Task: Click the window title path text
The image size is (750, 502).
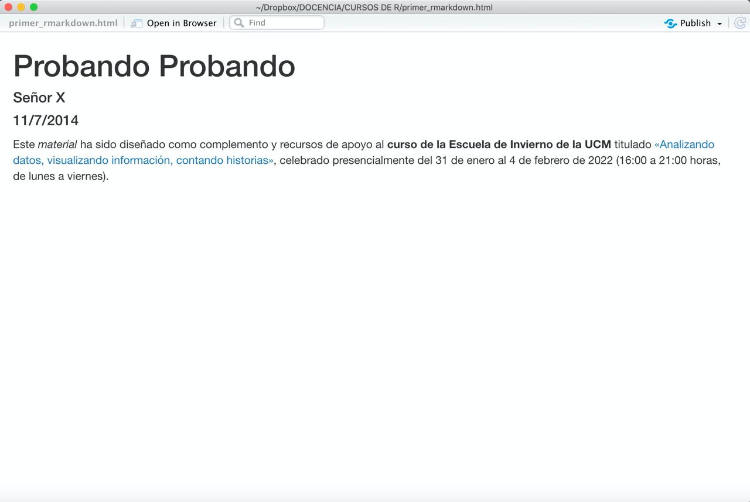Action: tap(374, 7)
